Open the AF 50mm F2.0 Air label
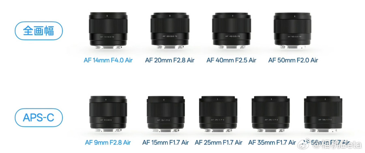The height and width of the screenshot is (153, 365). 293,61
